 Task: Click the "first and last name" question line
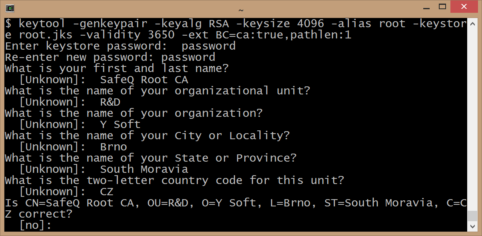click(117, 68)
